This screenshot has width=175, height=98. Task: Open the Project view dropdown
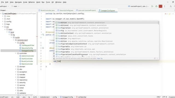tap(4, 10)
